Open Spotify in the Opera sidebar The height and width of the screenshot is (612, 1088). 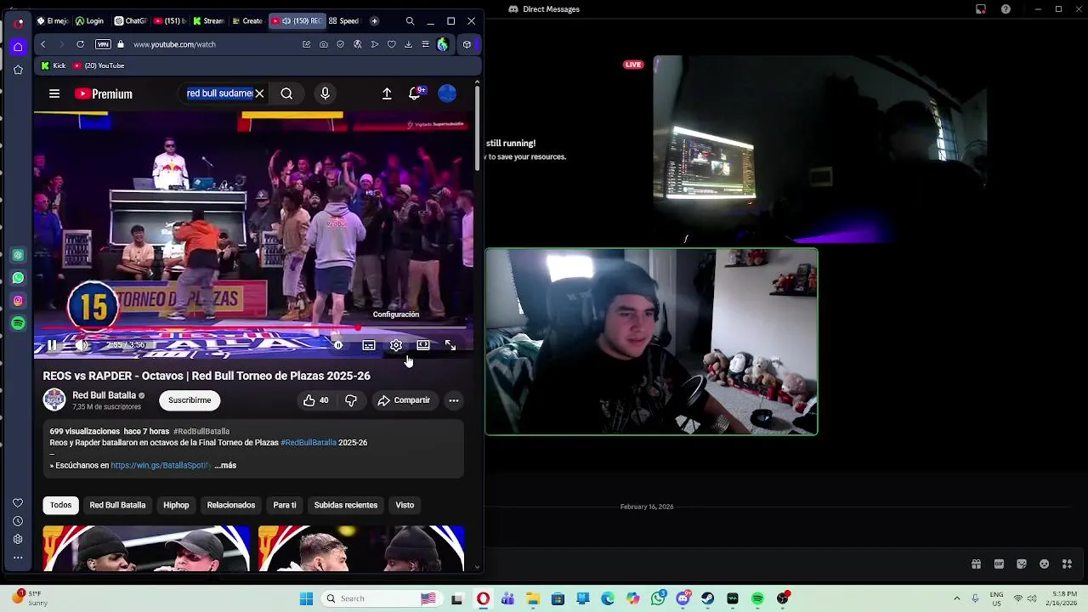18,324
